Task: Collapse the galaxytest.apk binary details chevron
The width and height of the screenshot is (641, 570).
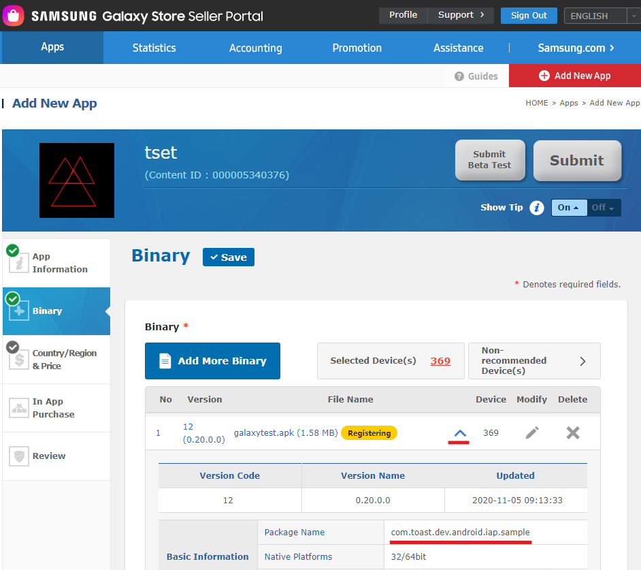Action: click(x=459, y=433)
